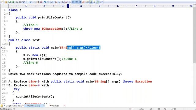196x110 pixels.
Task: Switch to the Exception_Handling document tab
Action: click(14, 106)
